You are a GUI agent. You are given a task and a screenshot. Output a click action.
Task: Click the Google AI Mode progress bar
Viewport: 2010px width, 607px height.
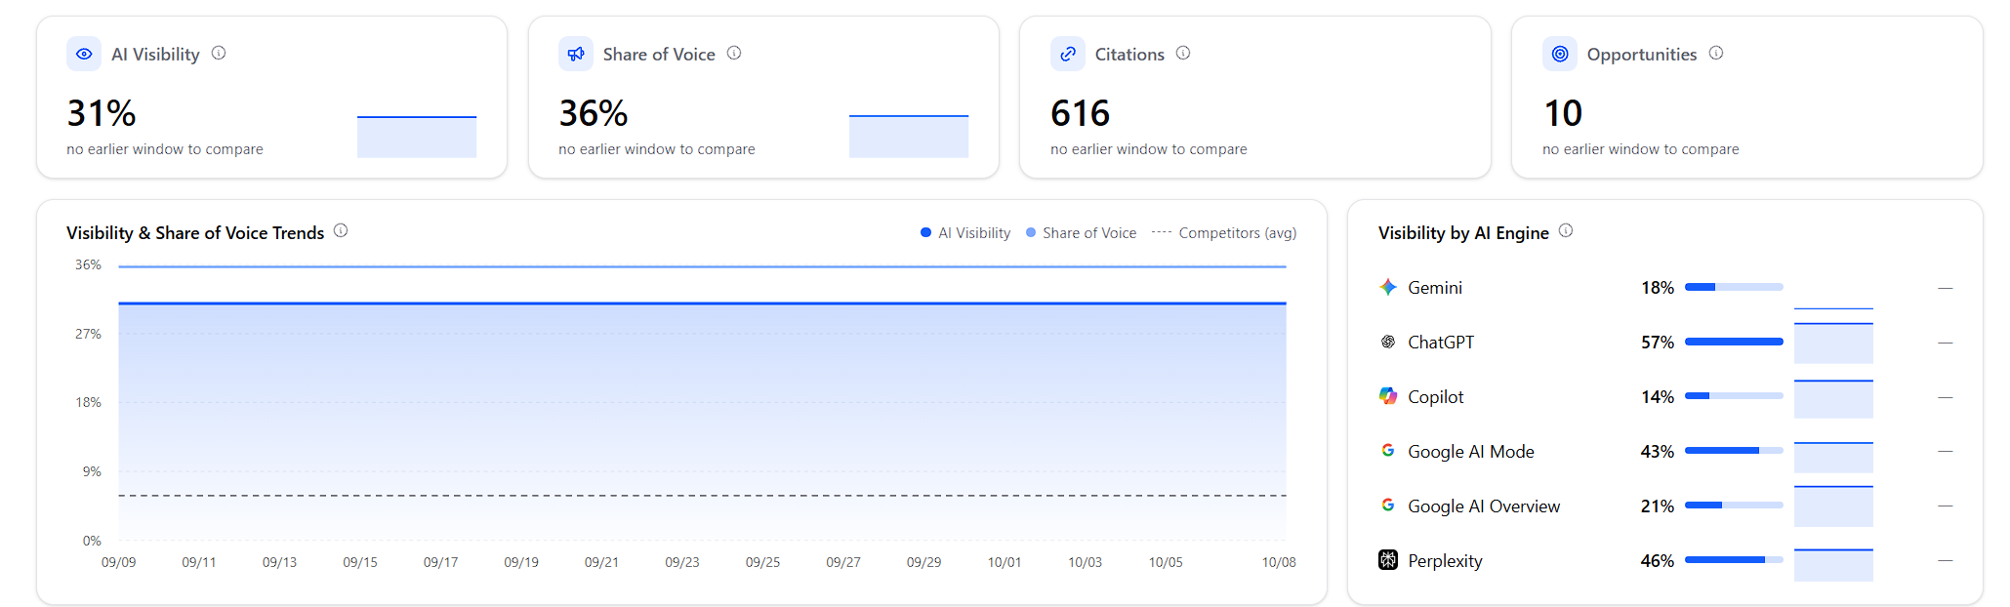1734,451
